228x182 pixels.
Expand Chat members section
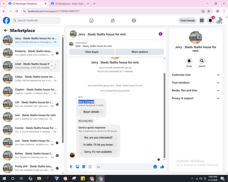click(196, 83)
